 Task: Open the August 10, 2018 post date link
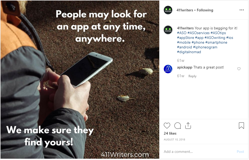[174, 140]
